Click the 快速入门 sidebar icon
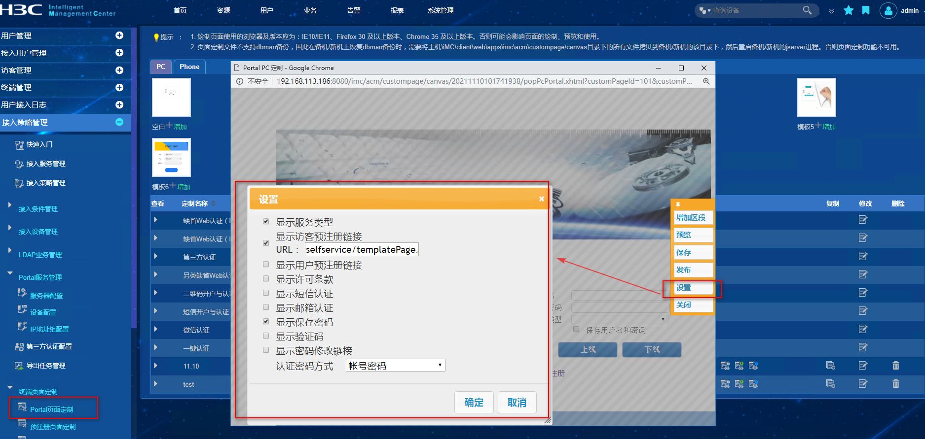The width and height of the screenshot is (925, 439). coord(19,145)
